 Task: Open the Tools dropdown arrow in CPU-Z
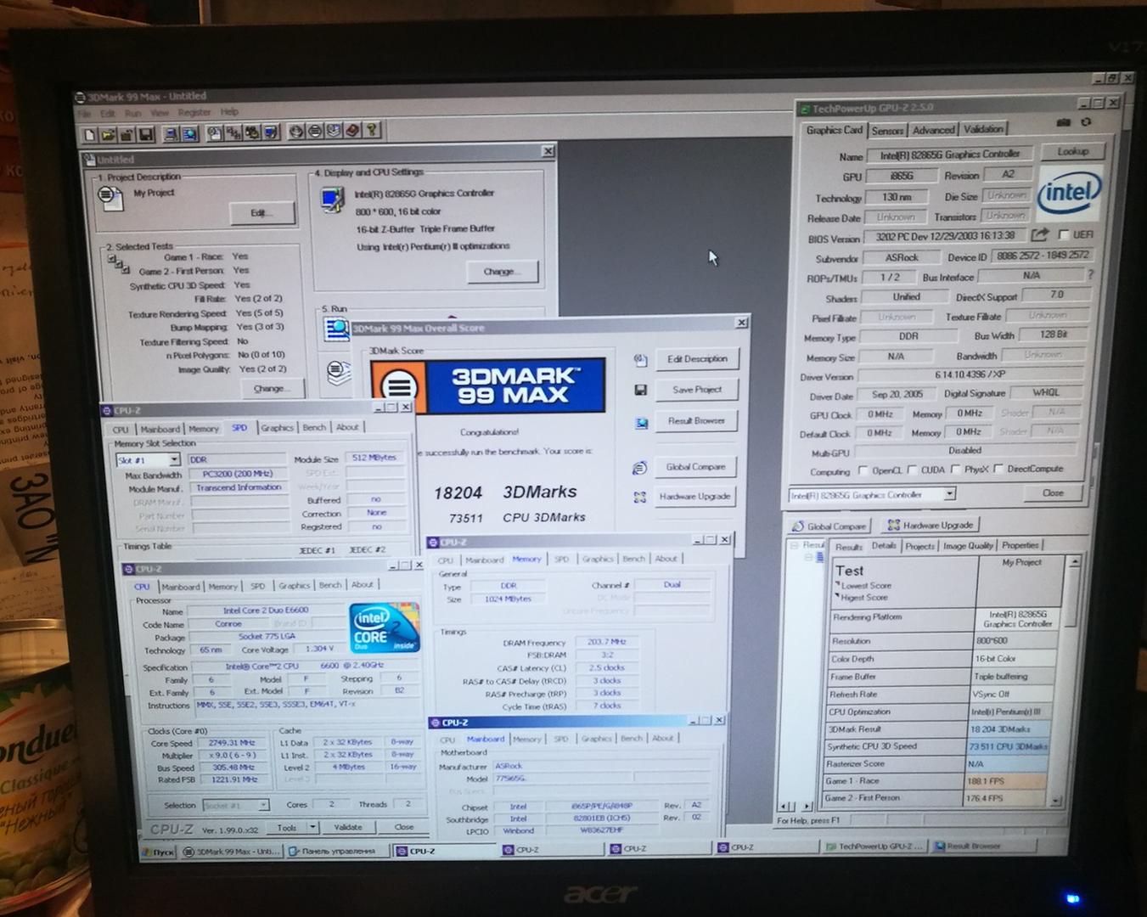tap(313, 826)
